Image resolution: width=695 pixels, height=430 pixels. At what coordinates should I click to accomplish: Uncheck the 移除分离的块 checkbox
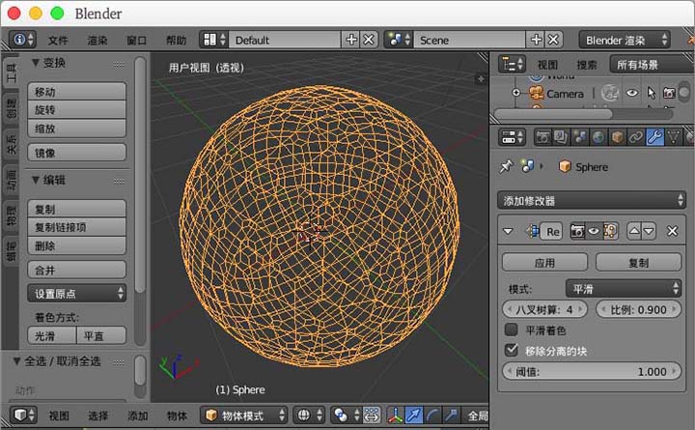[x=511, y=350]
